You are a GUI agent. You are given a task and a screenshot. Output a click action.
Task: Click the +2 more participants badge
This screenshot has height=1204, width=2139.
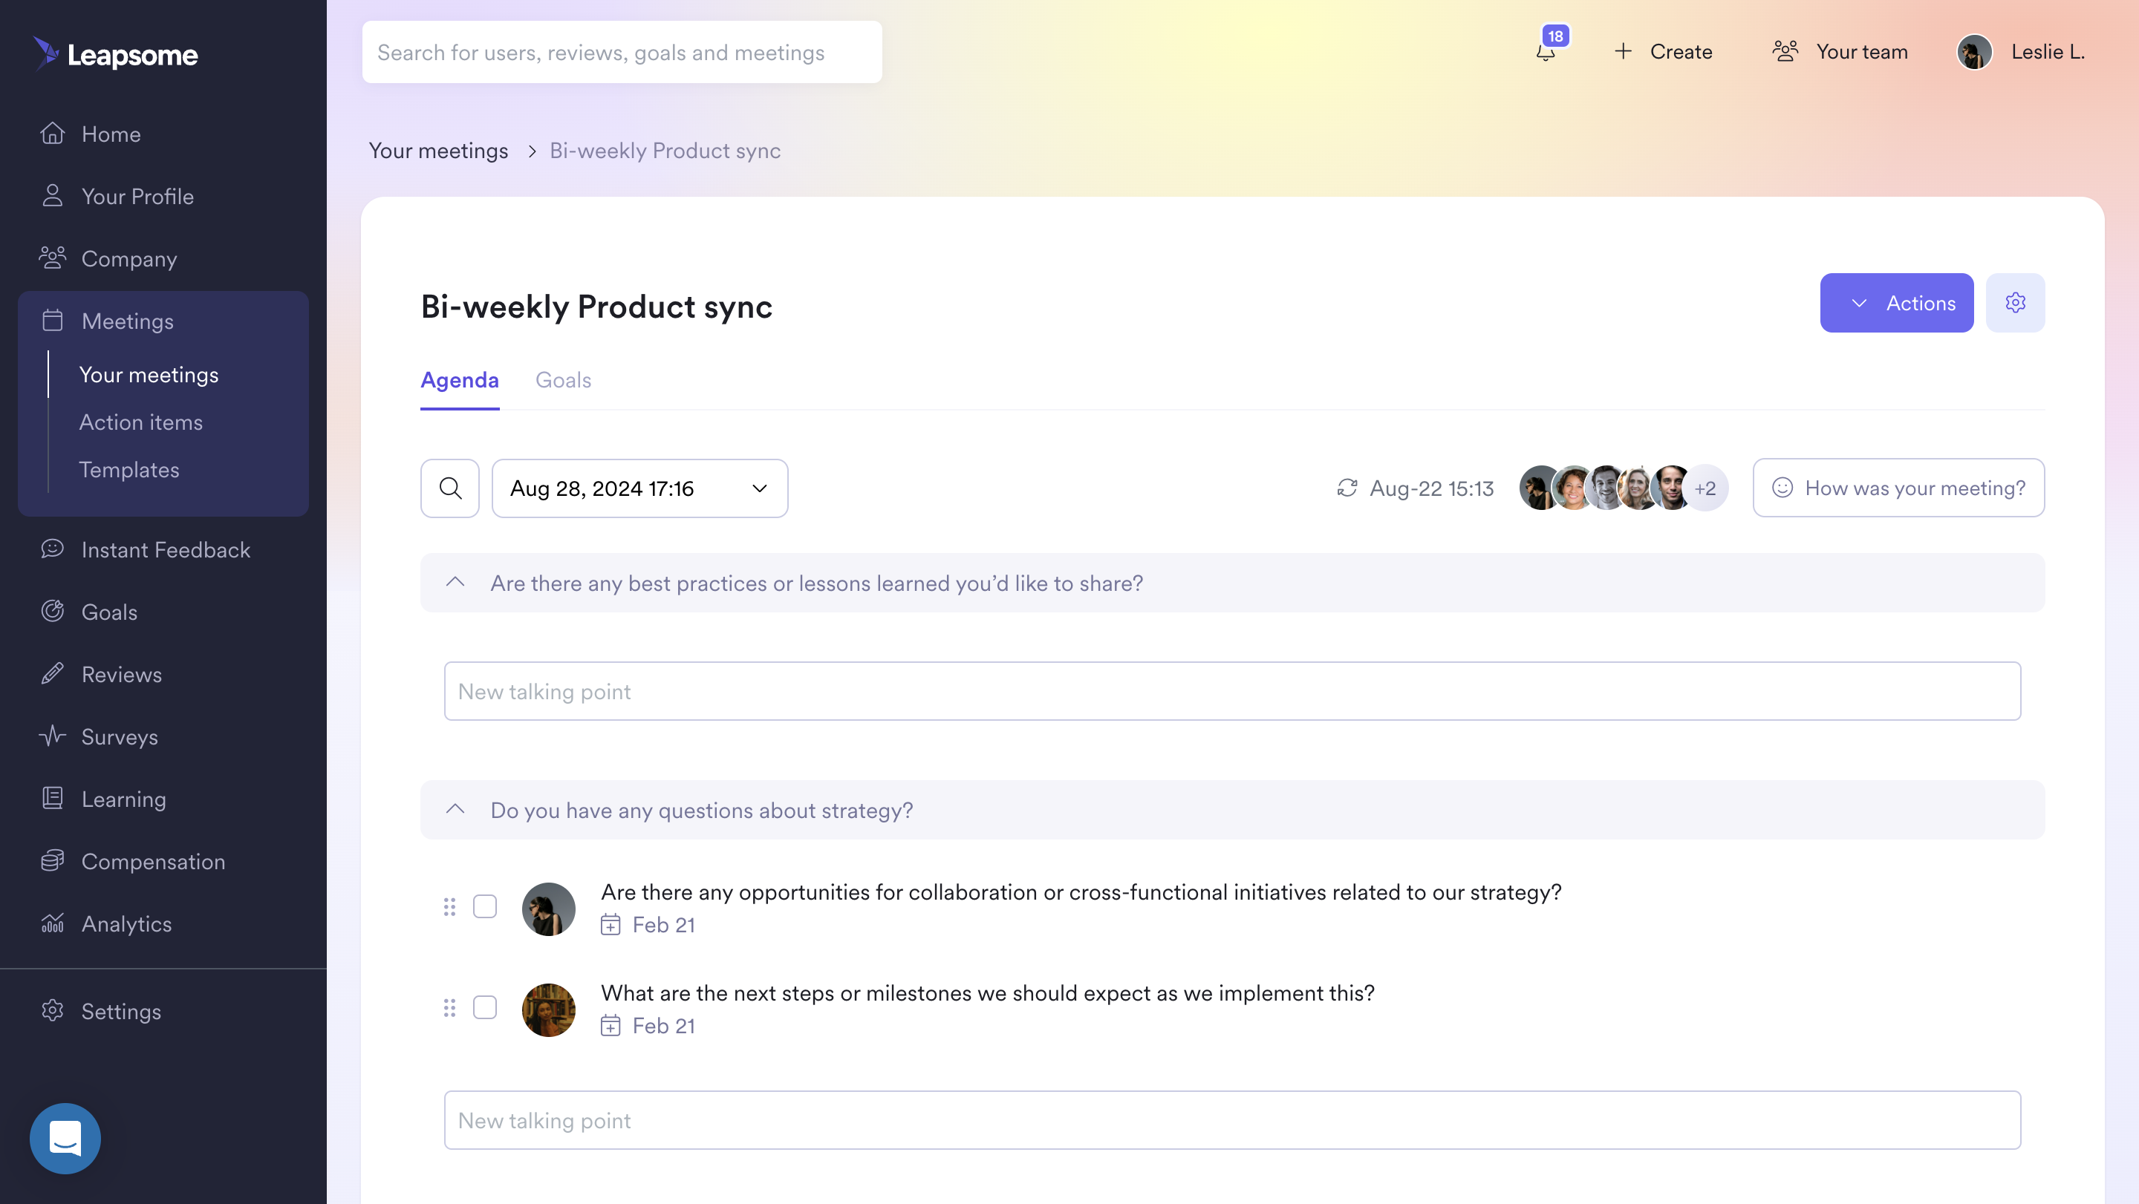pos(1705,488)
